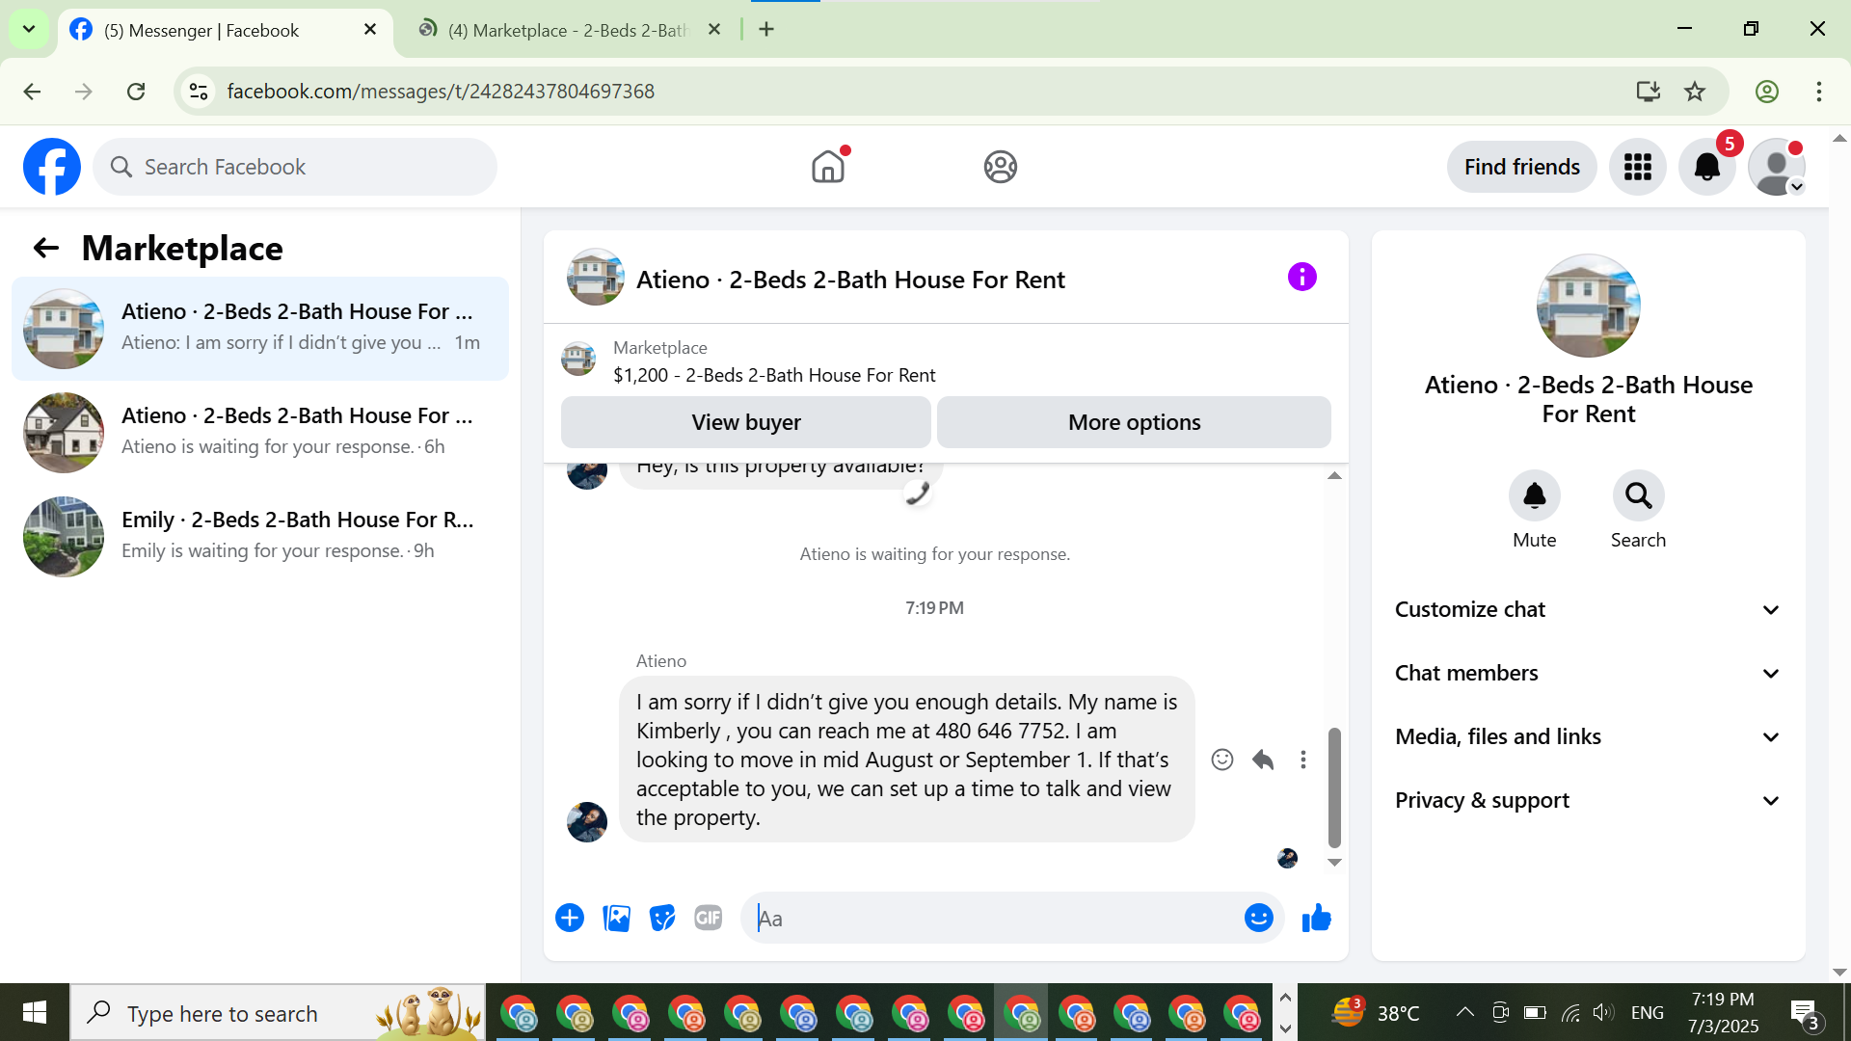Expand Chat members section
The height and width of the screenshot is (1041, 1851).
click(x=1587, y=674)
